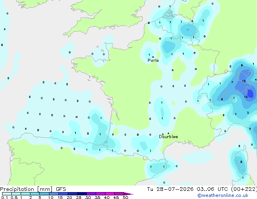Pick the 0.1–0.5 mm legend swatch
Screen dimensions: 257x199
coord(7,194)
